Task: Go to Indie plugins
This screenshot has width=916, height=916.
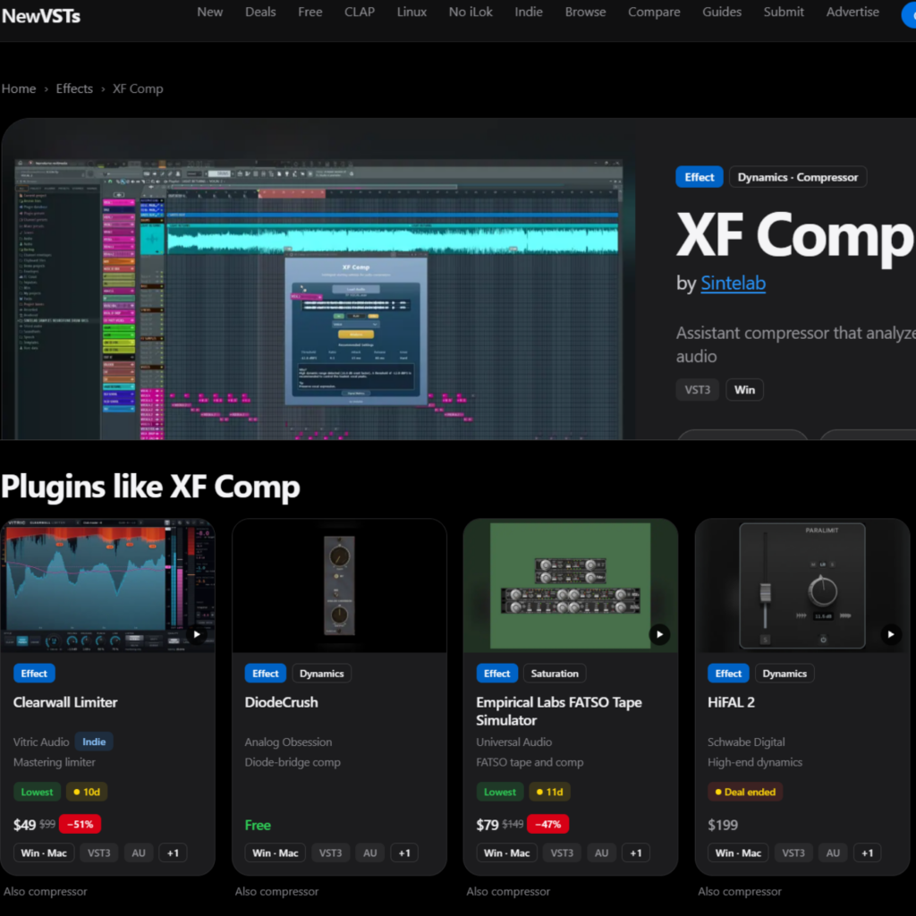Action: pyautogui.click(x=529, y=12)
